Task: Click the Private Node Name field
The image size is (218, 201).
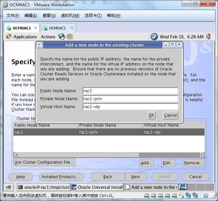Action: (130, 99)
